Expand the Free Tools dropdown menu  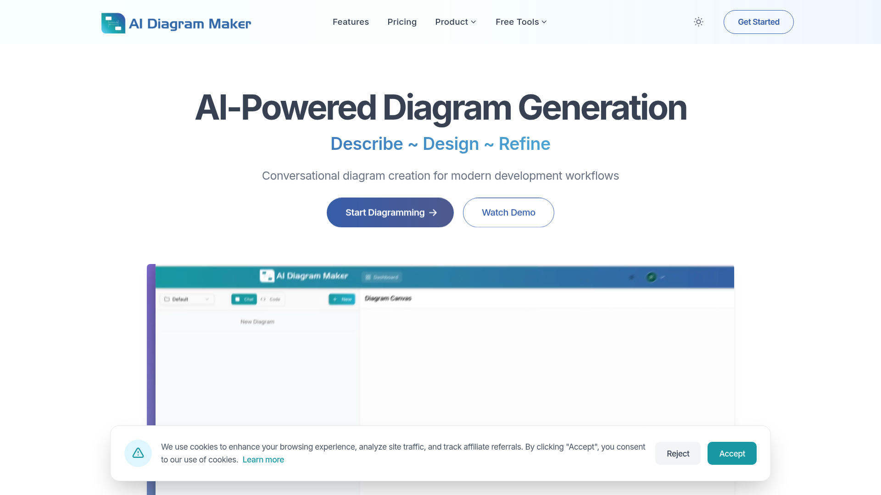521,22
